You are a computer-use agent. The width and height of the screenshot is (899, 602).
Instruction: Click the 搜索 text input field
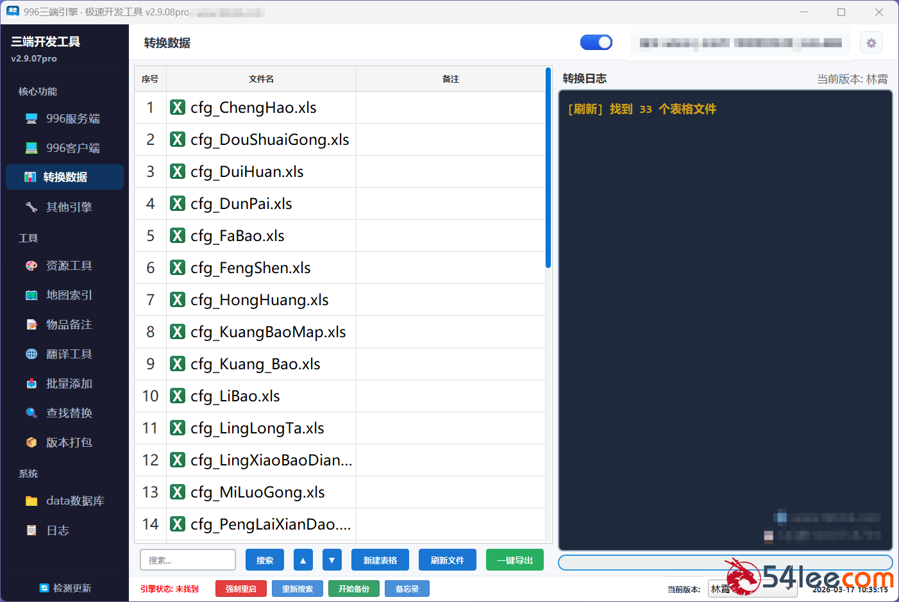pos(188,560)
